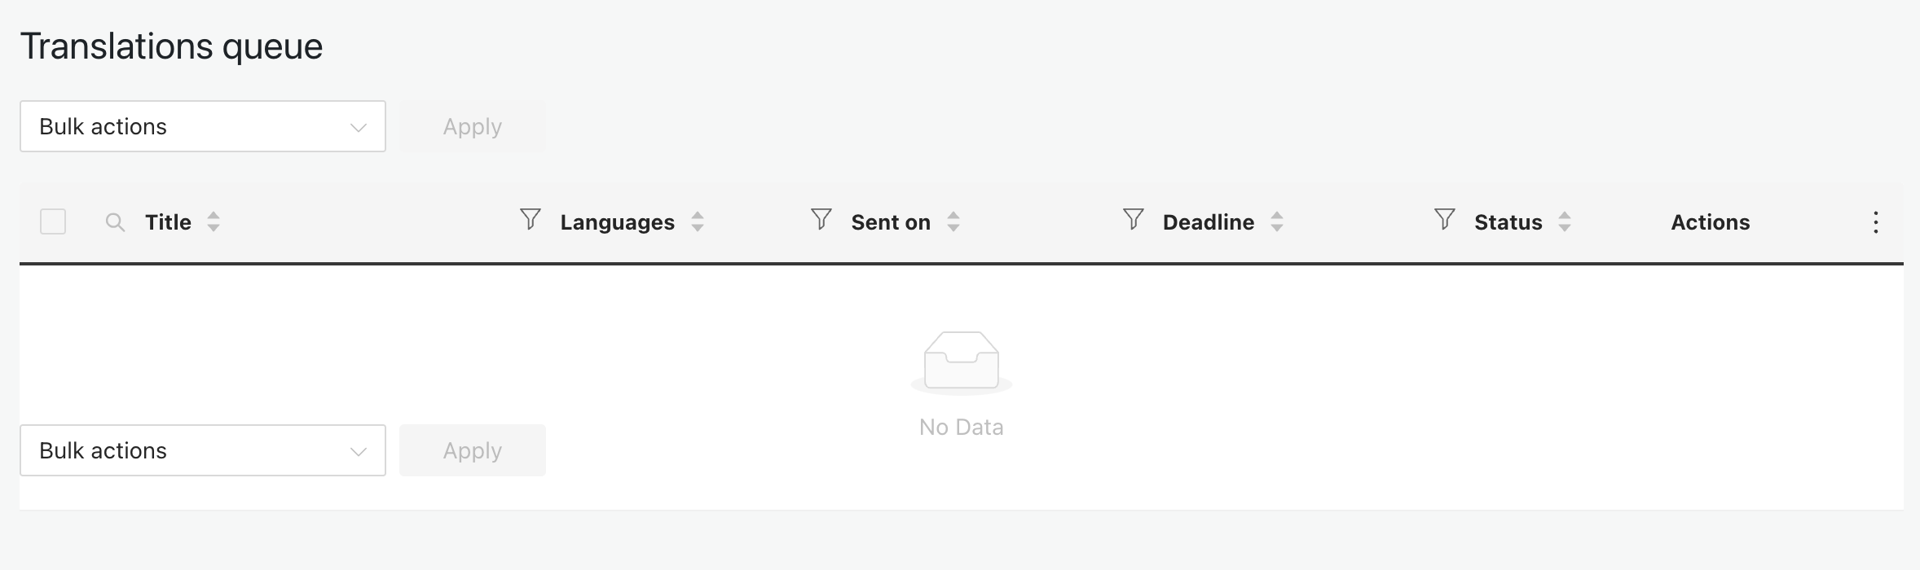Sort by Status using sort arrows
The height and width of the screenshot is (570, 1920).
[1565, 221]
